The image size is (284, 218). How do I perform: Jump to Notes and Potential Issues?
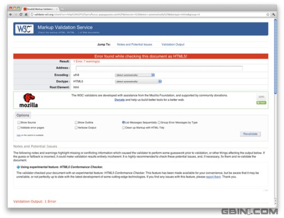click(x=134, y=44)
